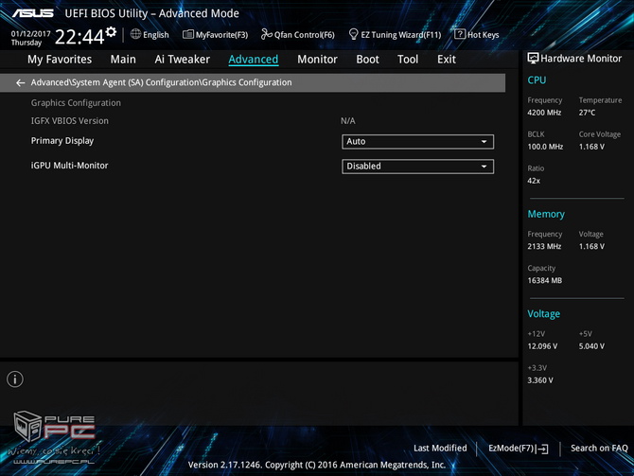
Task: Open the Tool tab
Action: tap(408, 60)
